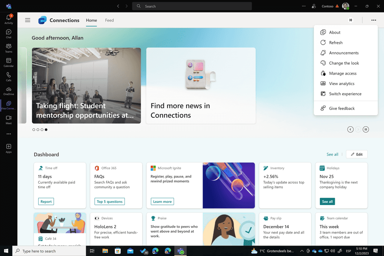Select Give feedback menu entry
The height and width of the screenshot is (256, 384).
point(345,108)
